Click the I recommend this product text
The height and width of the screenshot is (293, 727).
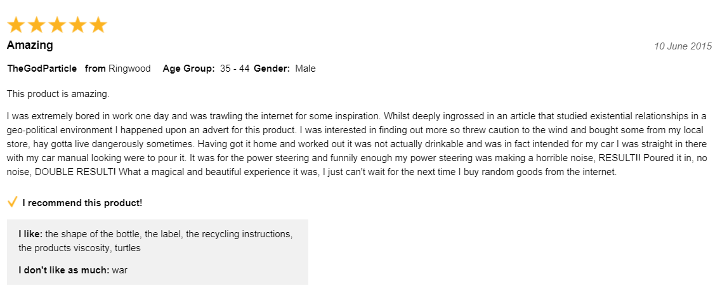pos(82,202)
